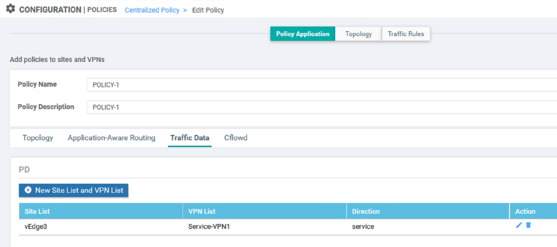557x247 pixels.
Task: Select the Traffic Data tab
Action: 190,138
